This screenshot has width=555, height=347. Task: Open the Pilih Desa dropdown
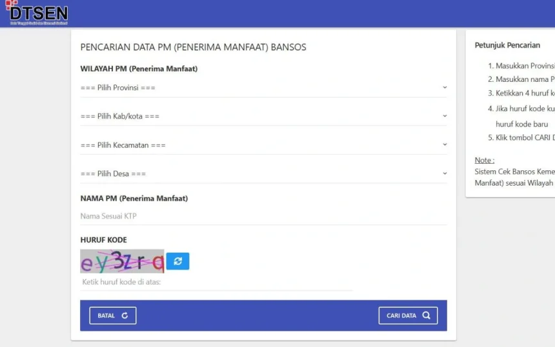click(x=263, y=173)
